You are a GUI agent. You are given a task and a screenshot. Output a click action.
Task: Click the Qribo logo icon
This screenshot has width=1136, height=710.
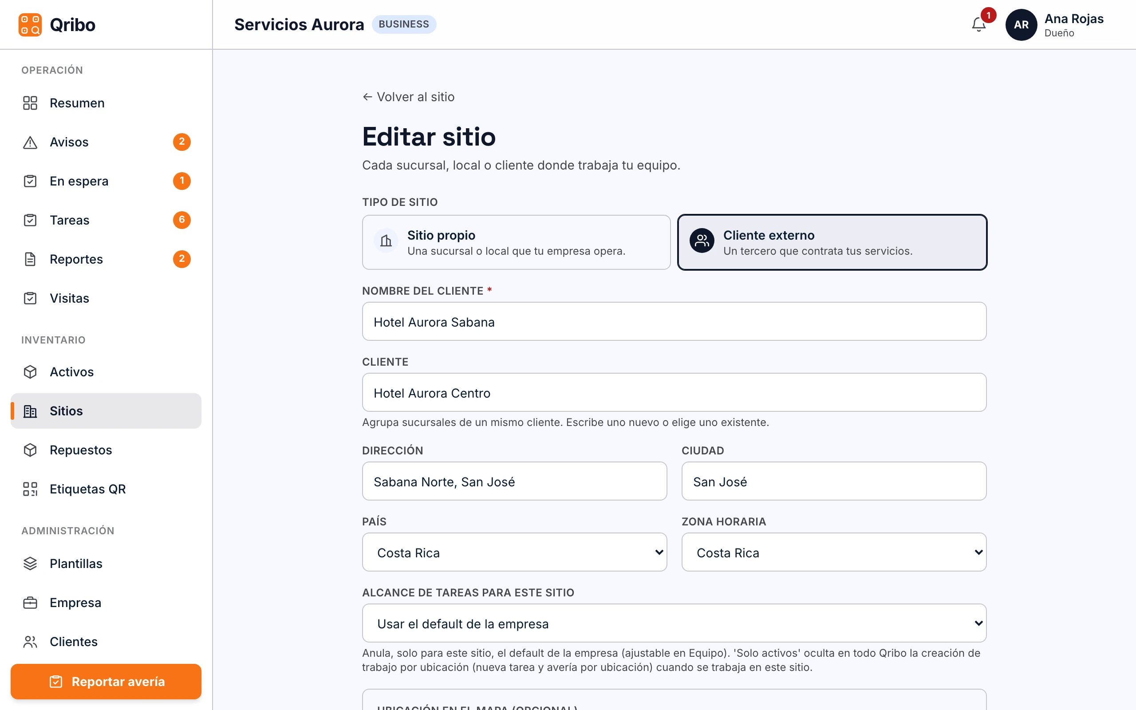pyautogui.click(x=30, y=24)
